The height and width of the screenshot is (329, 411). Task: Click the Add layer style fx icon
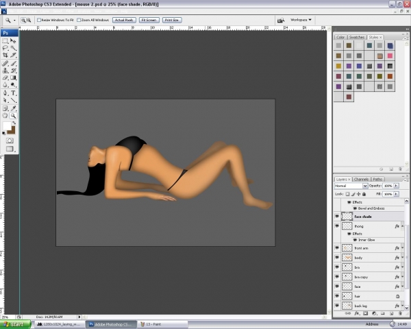point(357,313)
